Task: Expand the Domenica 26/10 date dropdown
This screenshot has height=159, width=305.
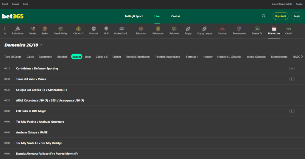Action: (x=41, y=45)
